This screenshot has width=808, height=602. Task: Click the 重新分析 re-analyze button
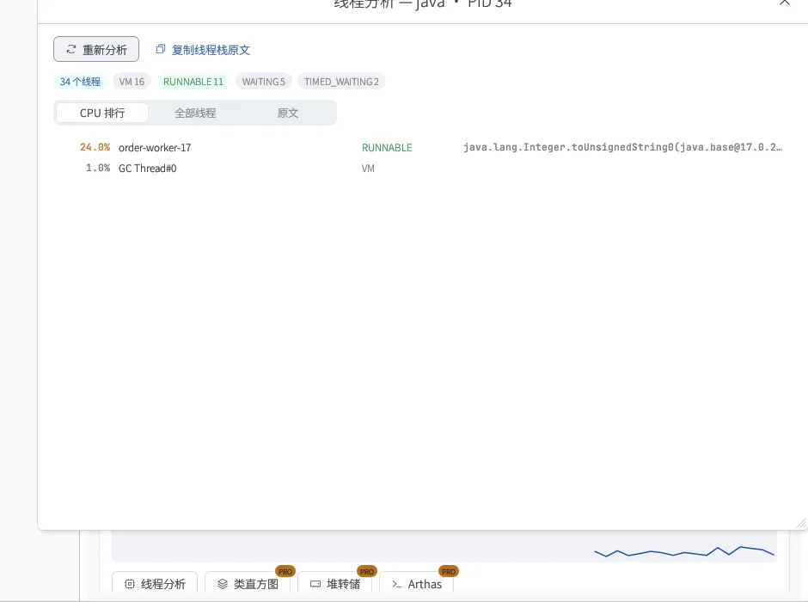96,50
